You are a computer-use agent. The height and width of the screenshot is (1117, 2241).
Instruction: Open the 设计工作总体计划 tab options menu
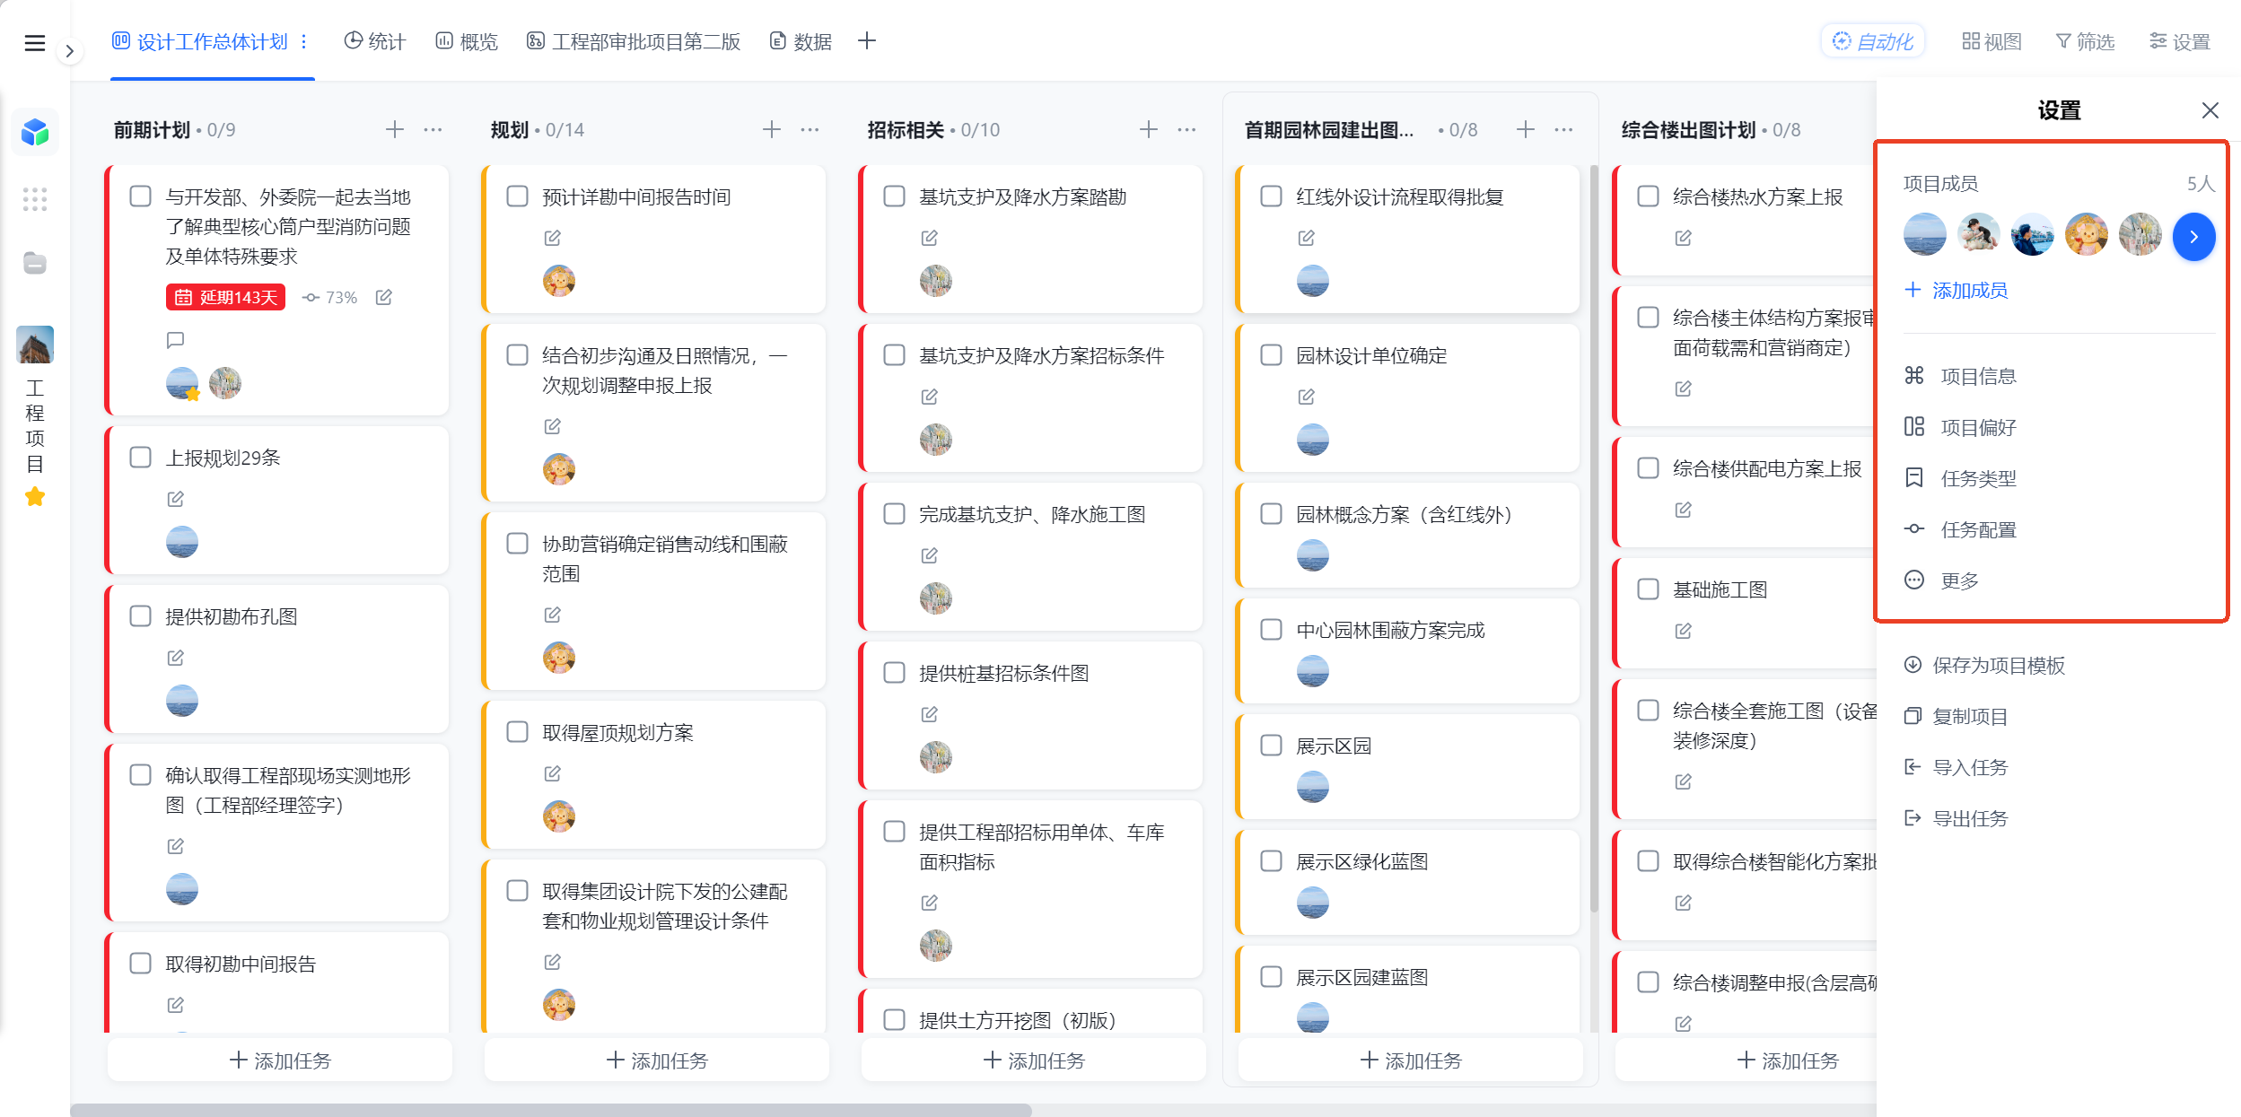304,41
